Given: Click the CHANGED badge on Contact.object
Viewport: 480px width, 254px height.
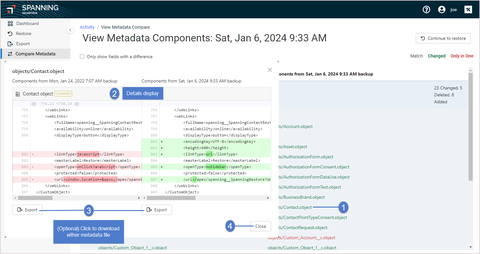Looking at the screenshot, I should 63,94.
